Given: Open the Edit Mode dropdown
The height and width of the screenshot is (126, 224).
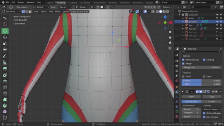Looking at the screenshot, I should (11, 12).
